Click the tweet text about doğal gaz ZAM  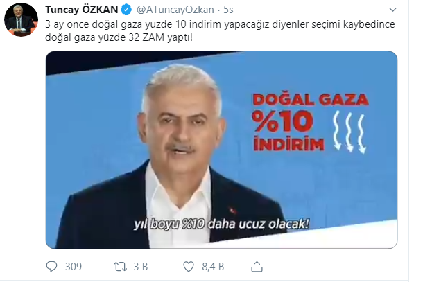coord(220,30)
